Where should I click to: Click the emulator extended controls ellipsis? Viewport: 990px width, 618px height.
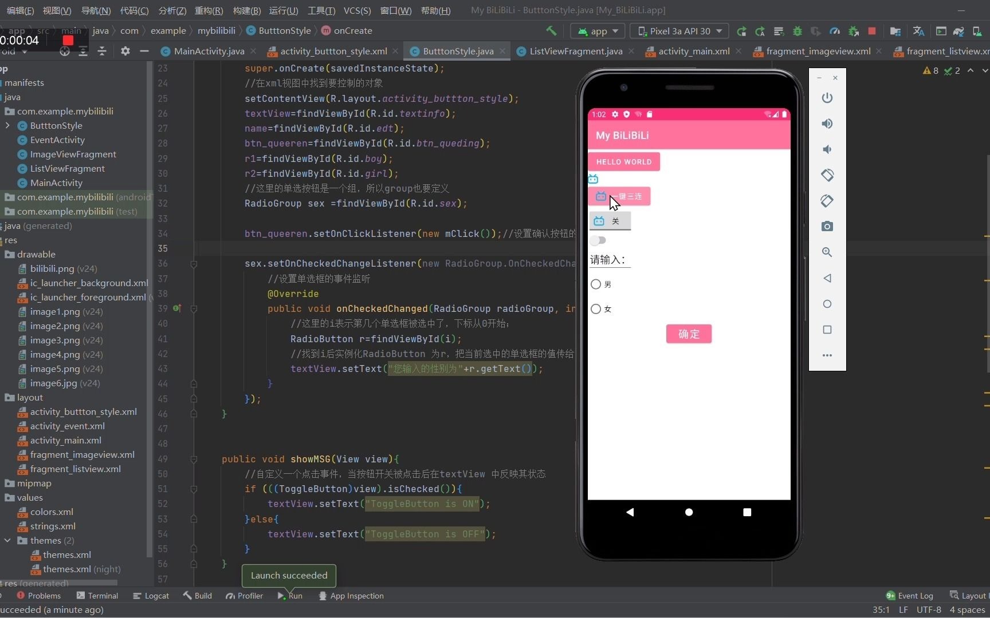tap(827, 355)
